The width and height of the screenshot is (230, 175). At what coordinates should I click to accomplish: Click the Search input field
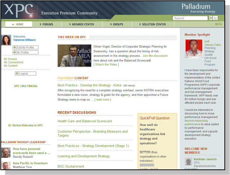pos(190,18)
